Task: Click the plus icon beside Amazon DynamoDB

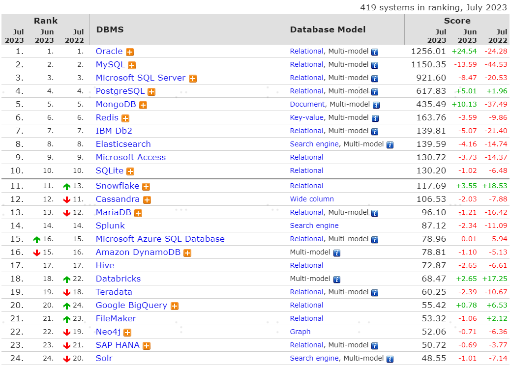Action: (187, 253)
